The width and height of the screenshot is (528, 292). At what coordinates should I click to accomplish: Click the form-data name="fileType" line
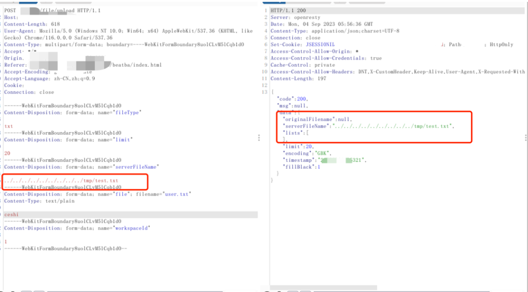point(73,113)
